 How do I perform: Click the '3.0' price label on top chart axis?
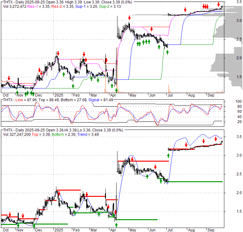point(239,21)
